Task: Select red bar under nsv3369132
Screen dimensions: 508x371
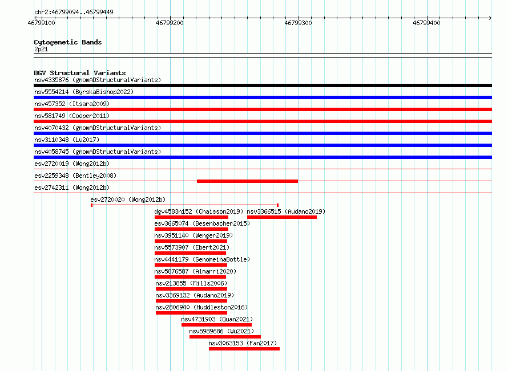Action: [191, 301]
